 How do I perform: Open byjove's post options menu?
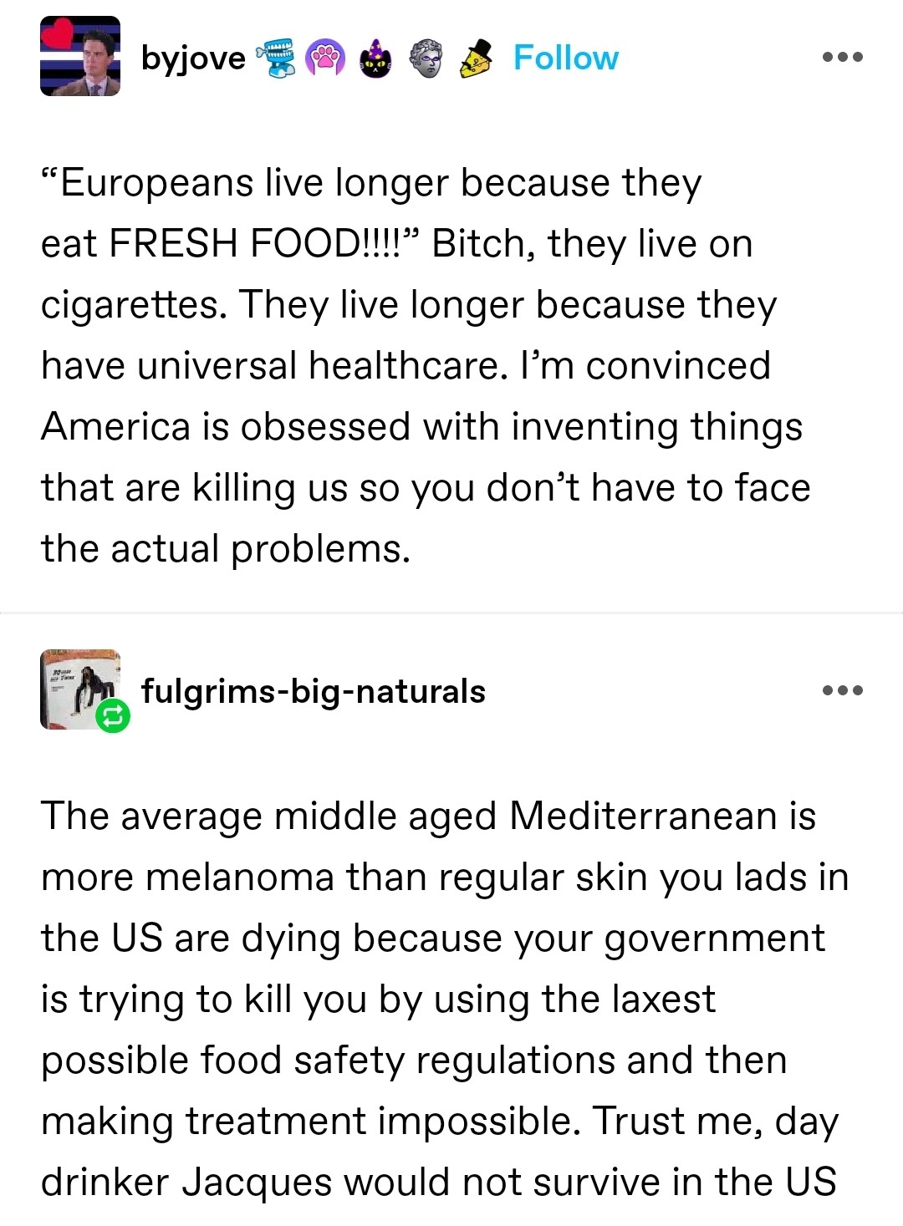click(842, 58)
